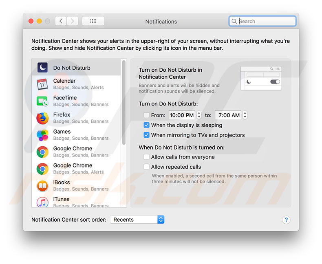Screen dimensions: 322x264
Task: Click the FaceTime app icon
Action: (x=42, y=101)
